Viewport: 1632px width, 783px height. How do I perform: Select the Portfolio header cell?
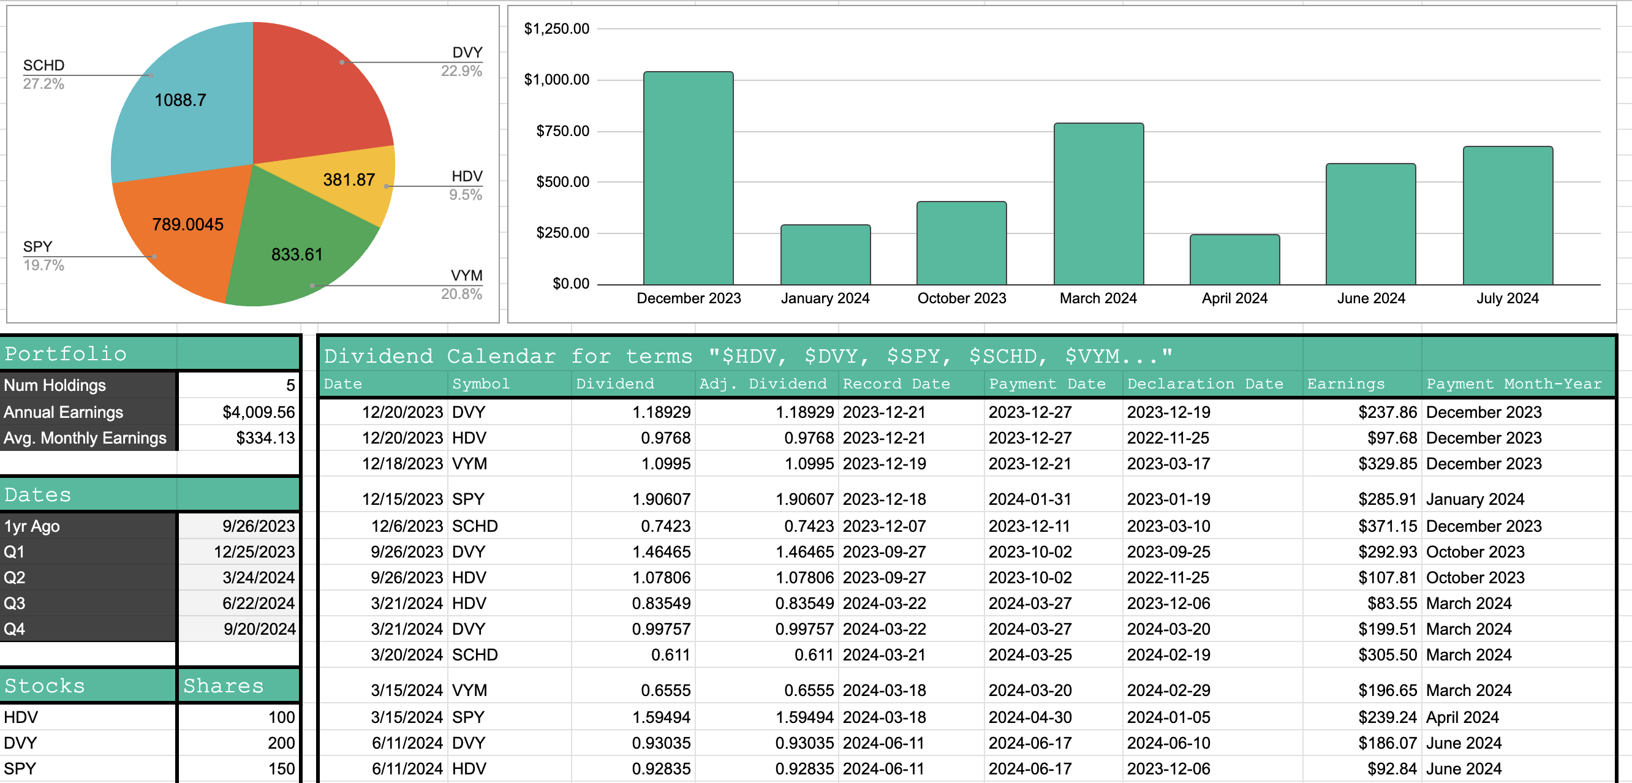(88, 354)
